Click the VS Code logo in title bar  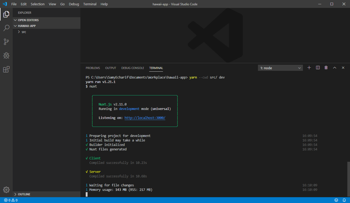click(x=5, y=4)
